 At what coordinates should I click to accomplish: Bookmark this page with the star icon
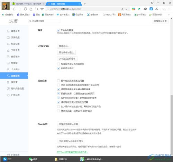pos(42,9)
